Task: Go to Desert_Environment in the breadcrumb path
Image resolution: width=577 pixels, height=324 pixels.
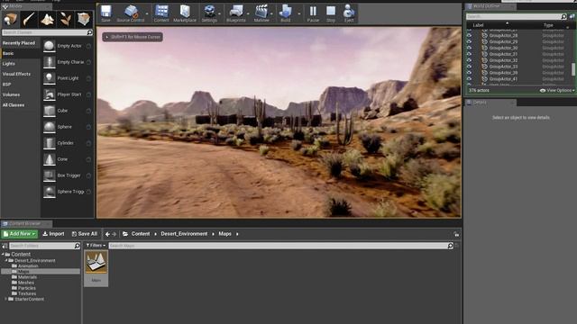Action: click(x=184, y=234)
